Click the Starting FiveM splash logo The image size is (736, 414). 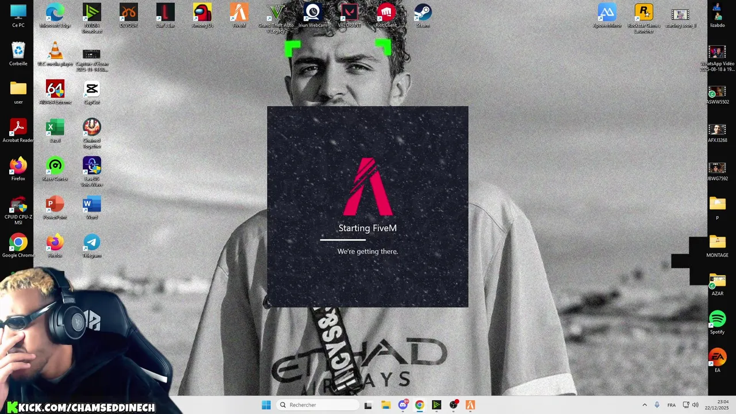click(x=368, y=186)
